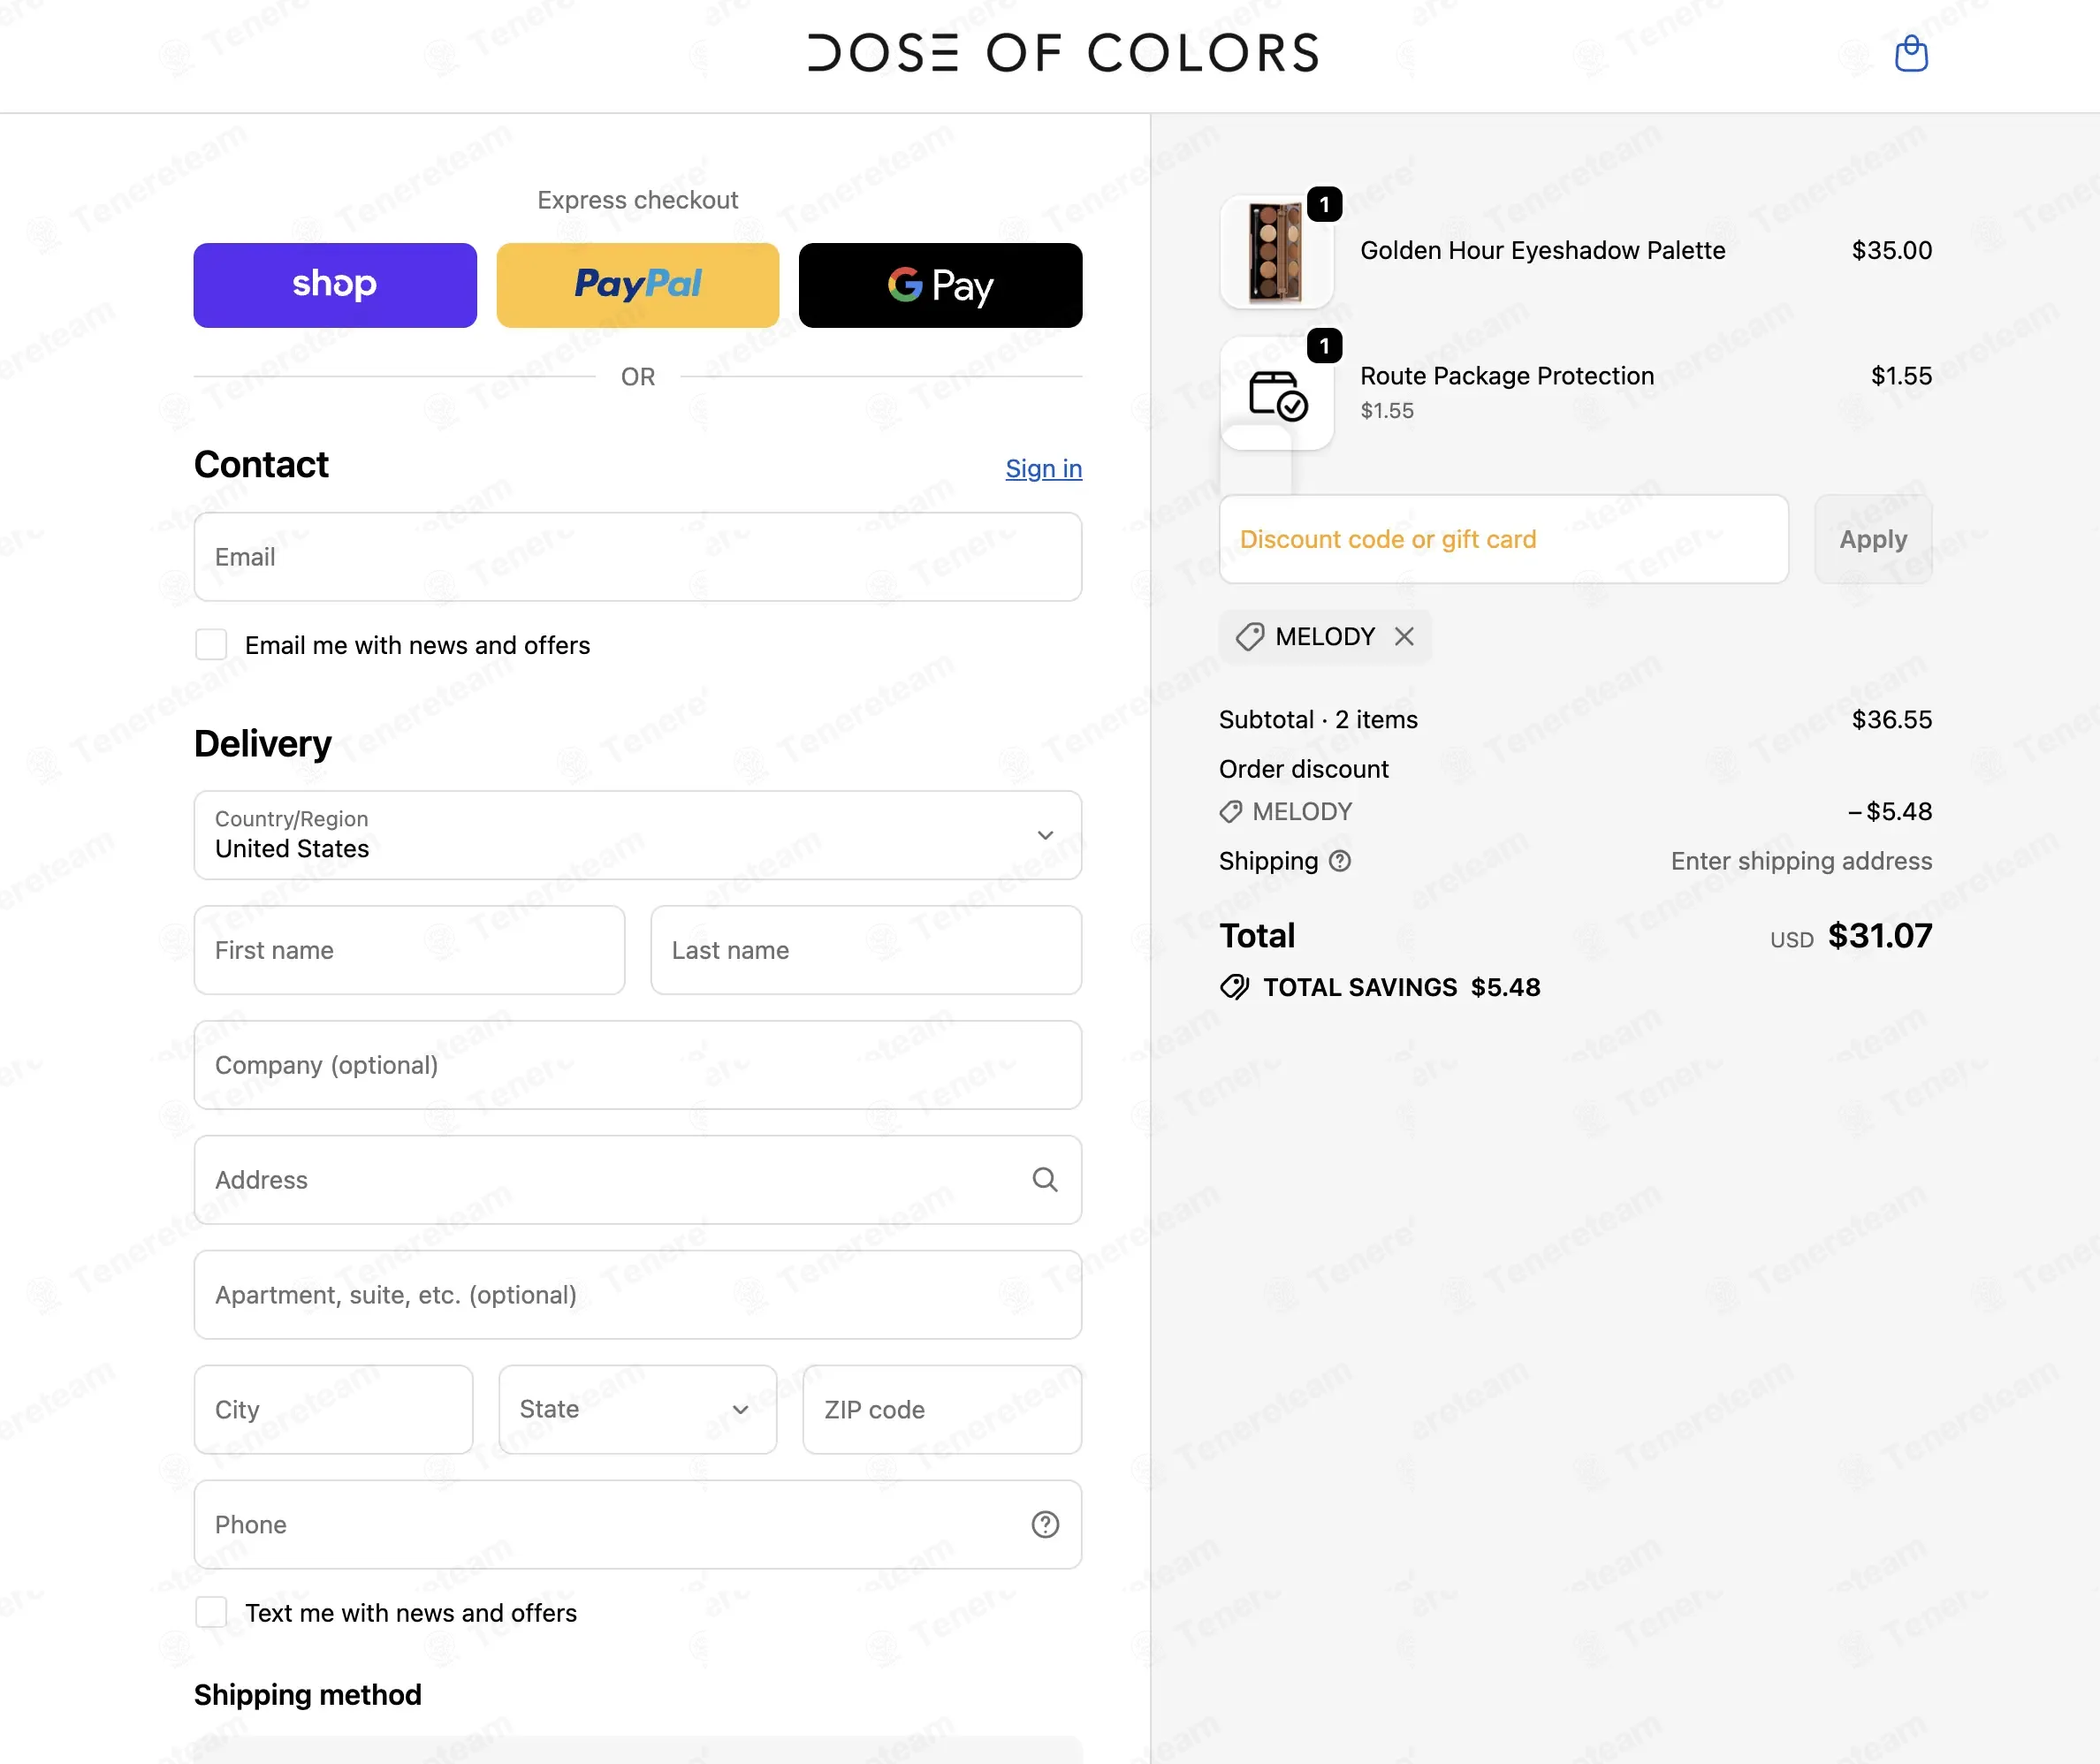This screenshot has height=1764, width=2100.
Task: Remove the MELODY discount code tag
Action: (1404, 636)
